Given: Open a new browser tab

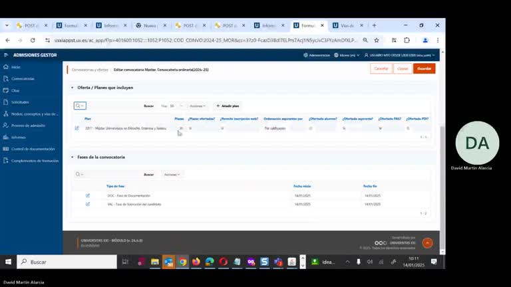Looking at the screenshot, I should click(x=374, y=25).
